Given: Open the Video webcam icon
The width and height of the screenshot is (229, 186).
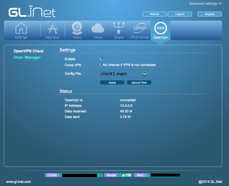Looking at the screenshot, I should tap(77, 28).
